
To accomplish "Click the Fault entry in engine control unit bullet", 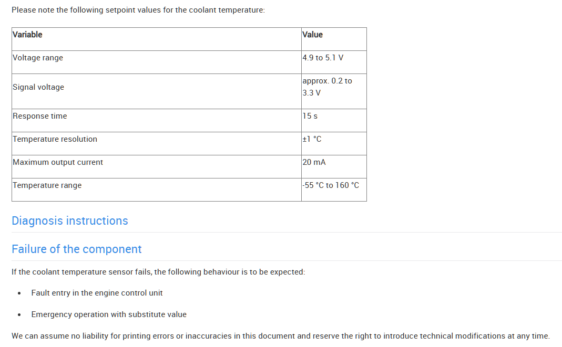I will (x=97, y=293).
